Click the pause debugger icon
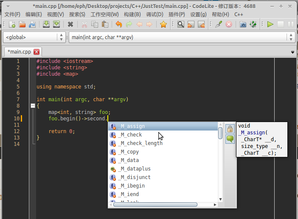The width and height of the screenshot is (298, 219). click(x=291, y=24)
